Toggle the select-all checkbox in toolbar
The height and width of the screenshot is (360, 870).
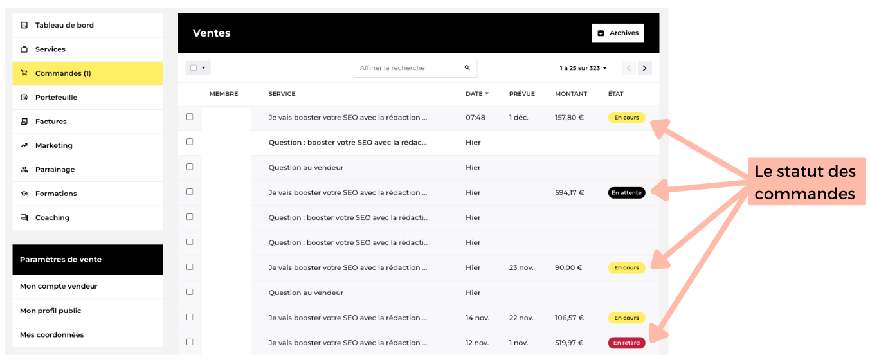(x=194, y=67)
